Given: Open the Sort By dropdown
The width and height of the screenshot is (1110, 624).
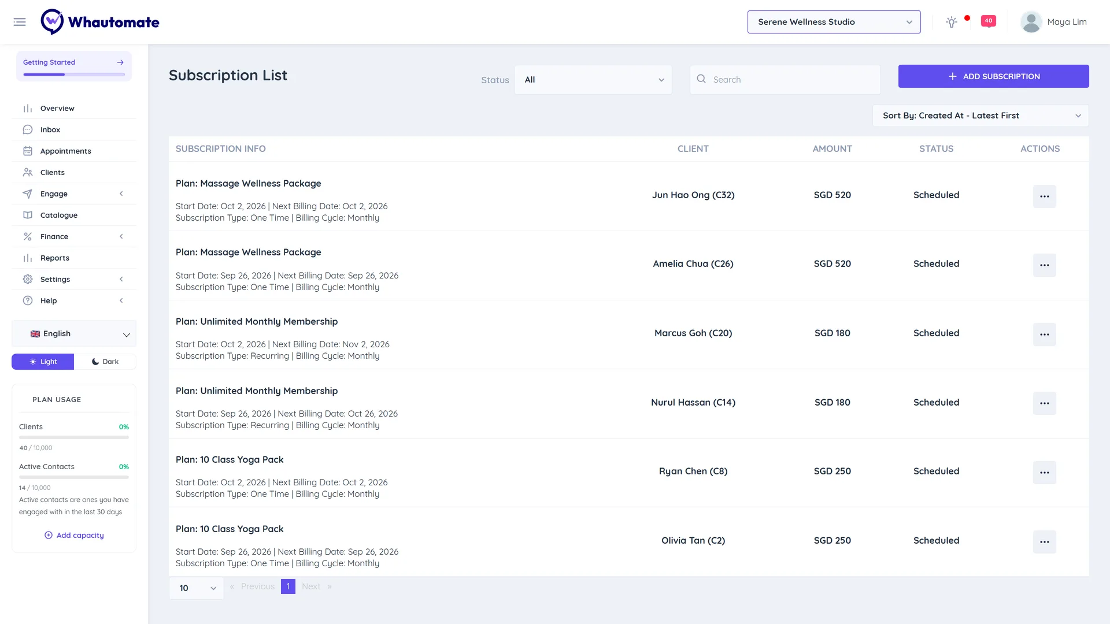Looking at the screenshot, I should click(x=980, y=116).
